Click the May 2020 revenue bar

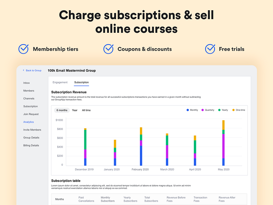click(x=224, y=143)
